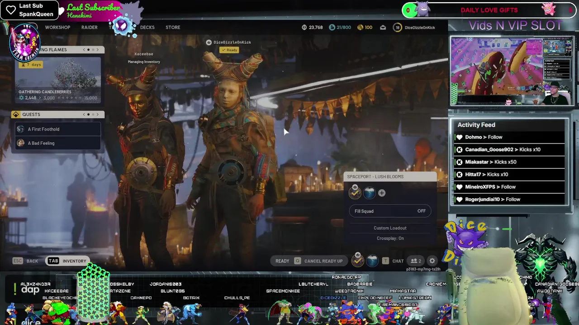Screen dimensions: 579x325
Task: Go to next Quests page arrow
Action: (97, 115)
